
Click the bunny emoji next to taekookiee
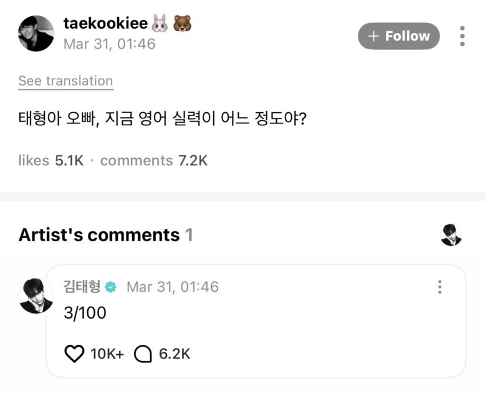click(x=160, y=24)
